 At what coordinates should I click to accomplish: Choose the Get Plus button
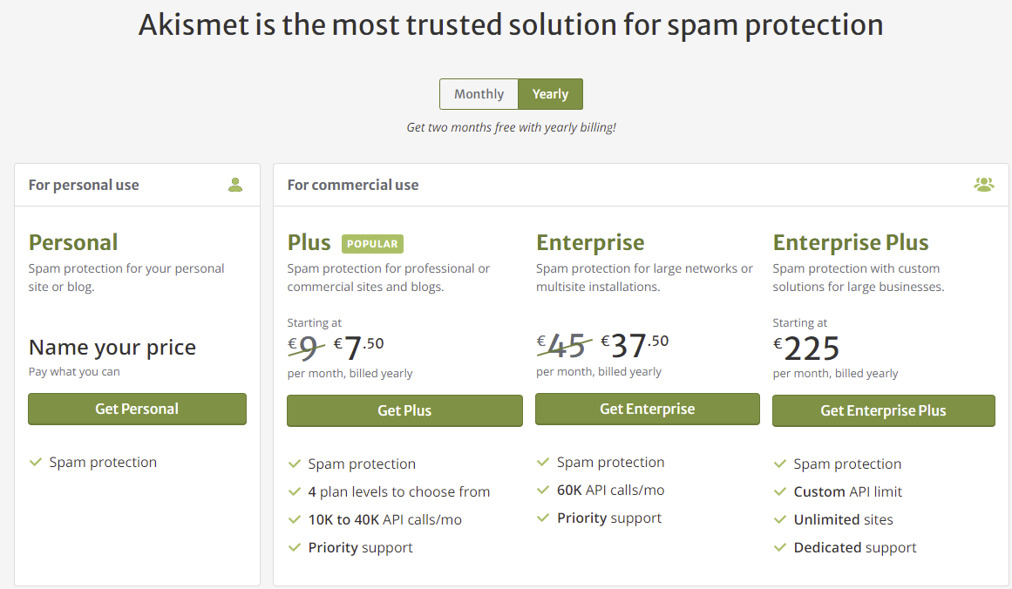click(x=404, y=410)
